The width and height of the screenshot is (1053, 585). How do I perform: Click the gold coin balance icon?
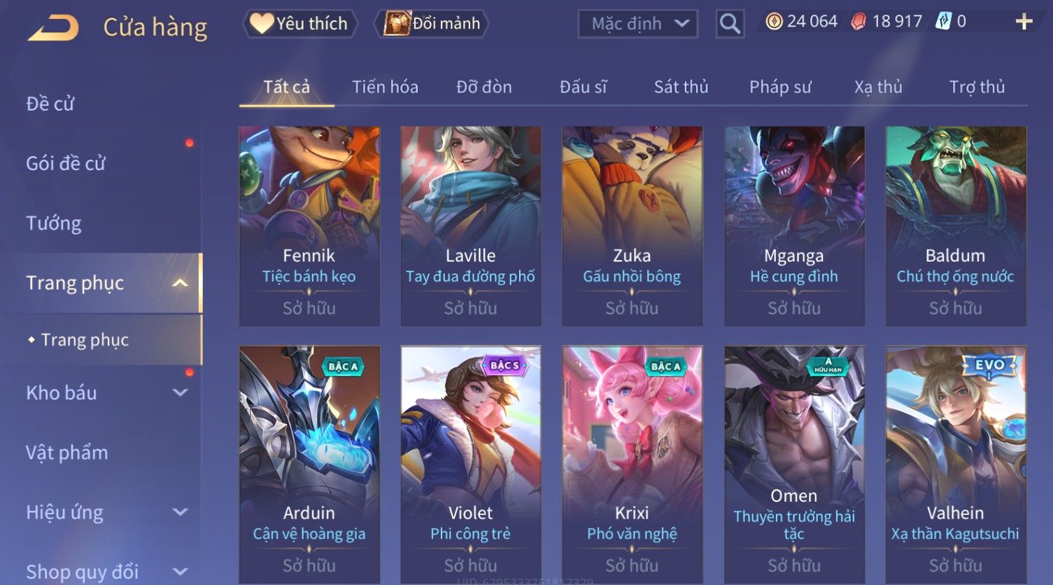[x=774, y=22]
